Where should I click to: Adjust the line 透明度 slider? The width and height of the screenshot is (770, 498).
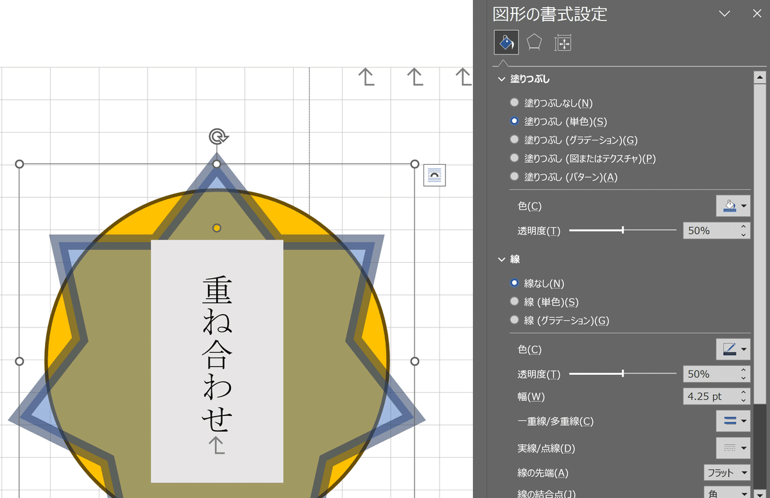tap(622, 374)
